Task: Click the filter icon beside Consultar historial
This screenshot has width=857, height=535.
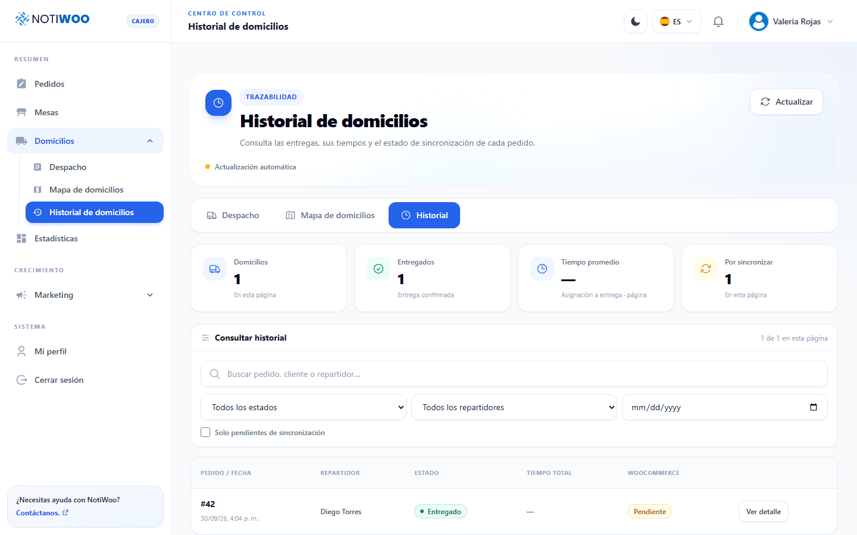Action: 205,338
